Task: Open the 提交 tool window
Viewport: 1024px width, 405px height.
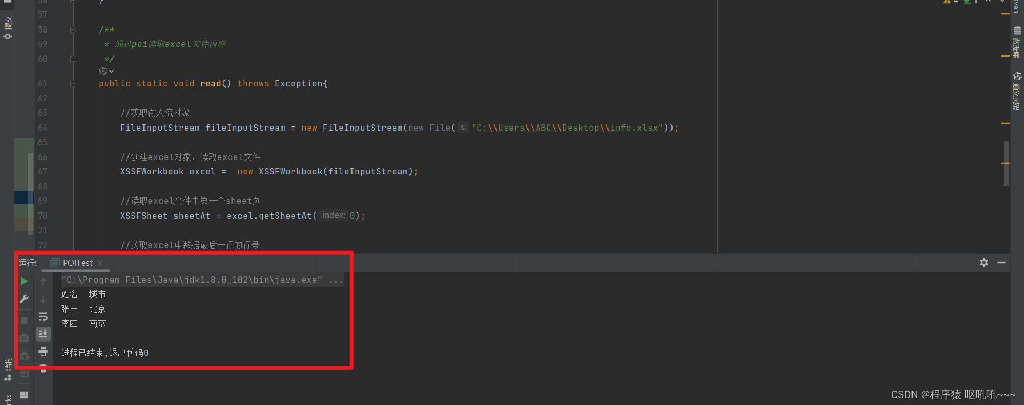Action: coord(8,27)
